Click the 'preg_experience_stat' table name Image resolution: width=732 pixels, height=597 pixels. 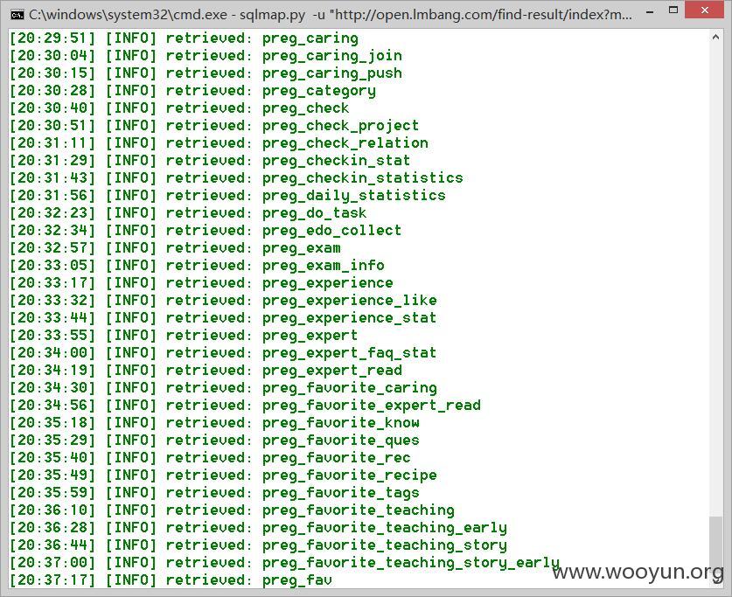click(349, 318)
